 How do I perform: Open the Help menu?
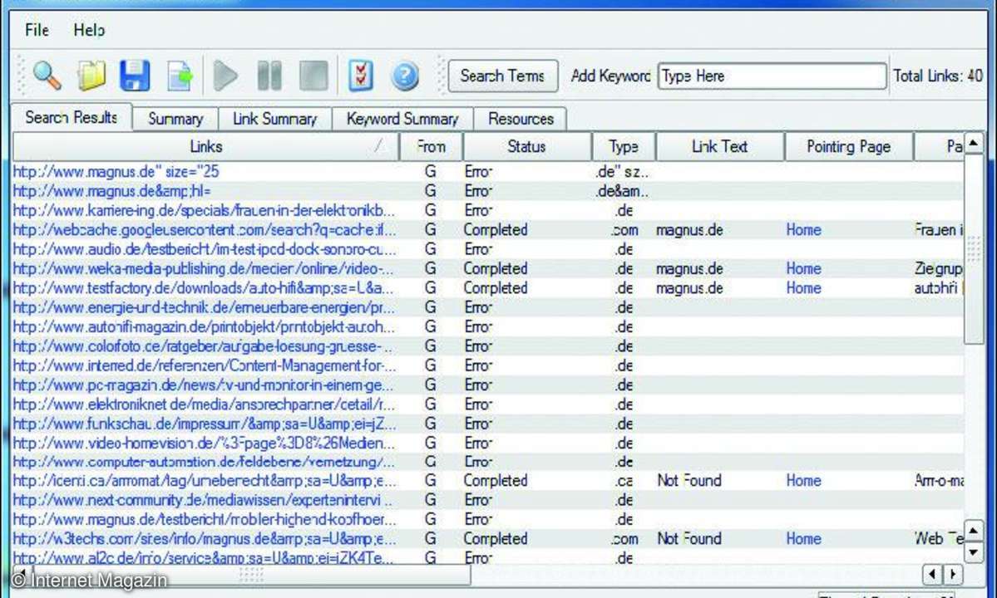coord(89,30)
